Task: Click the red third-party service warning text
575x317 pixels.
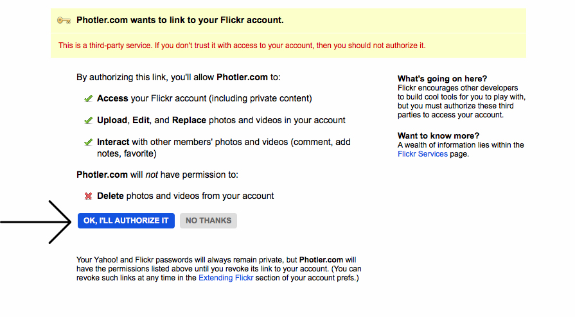Action: click(242, 46)
